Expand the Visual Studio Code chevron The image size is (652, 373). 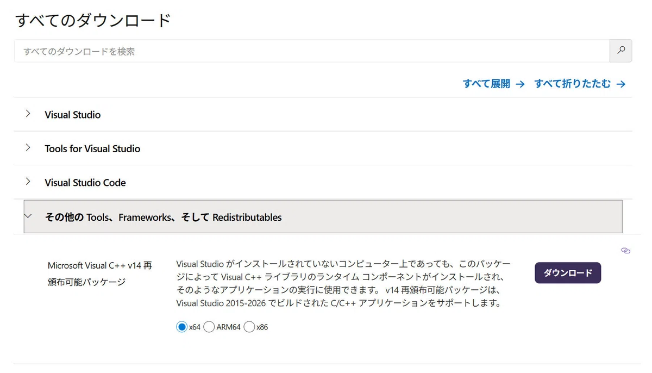28,182
